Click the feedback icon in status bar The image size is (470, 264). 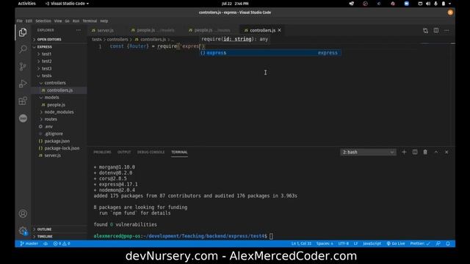(438, 243)
